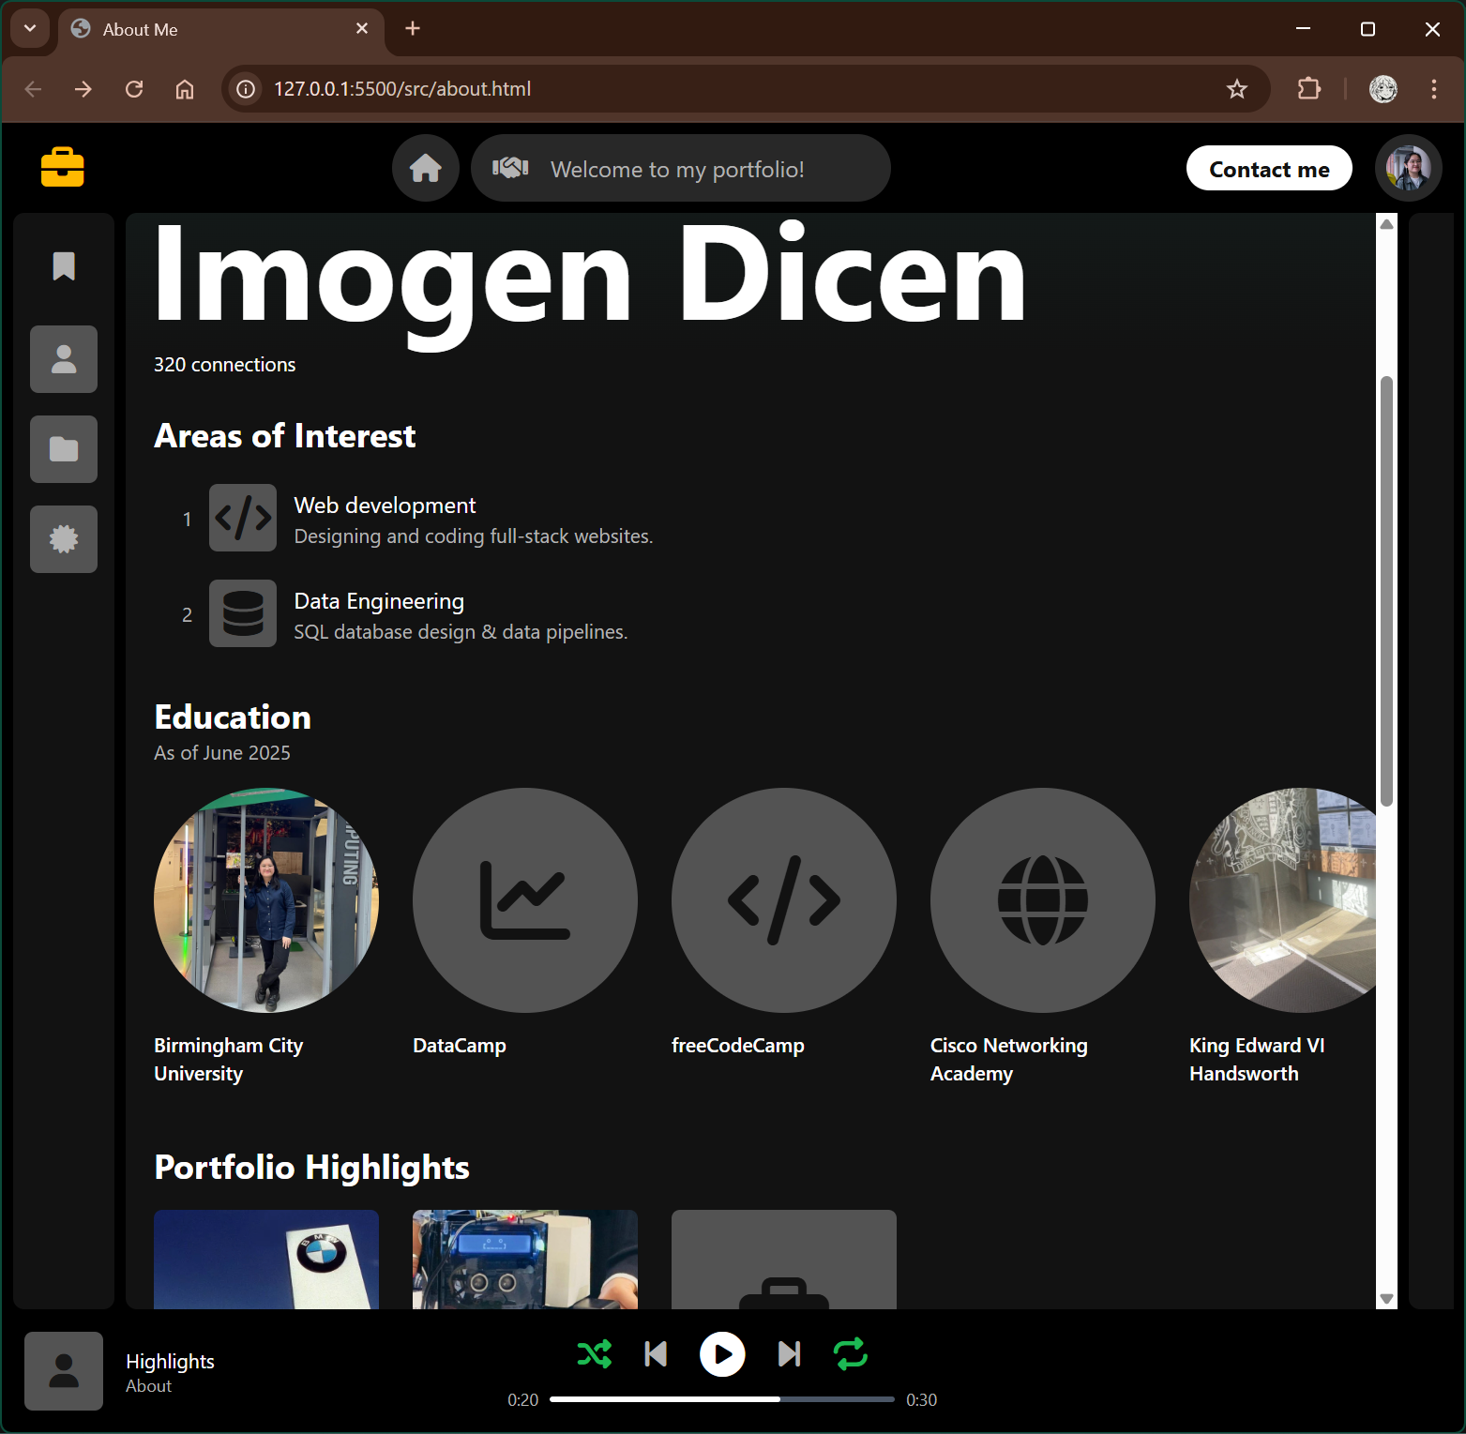Select the person profile sidebar icon
The image size is (1466, 1434).
pyautogui.click(x=64, y=359)
